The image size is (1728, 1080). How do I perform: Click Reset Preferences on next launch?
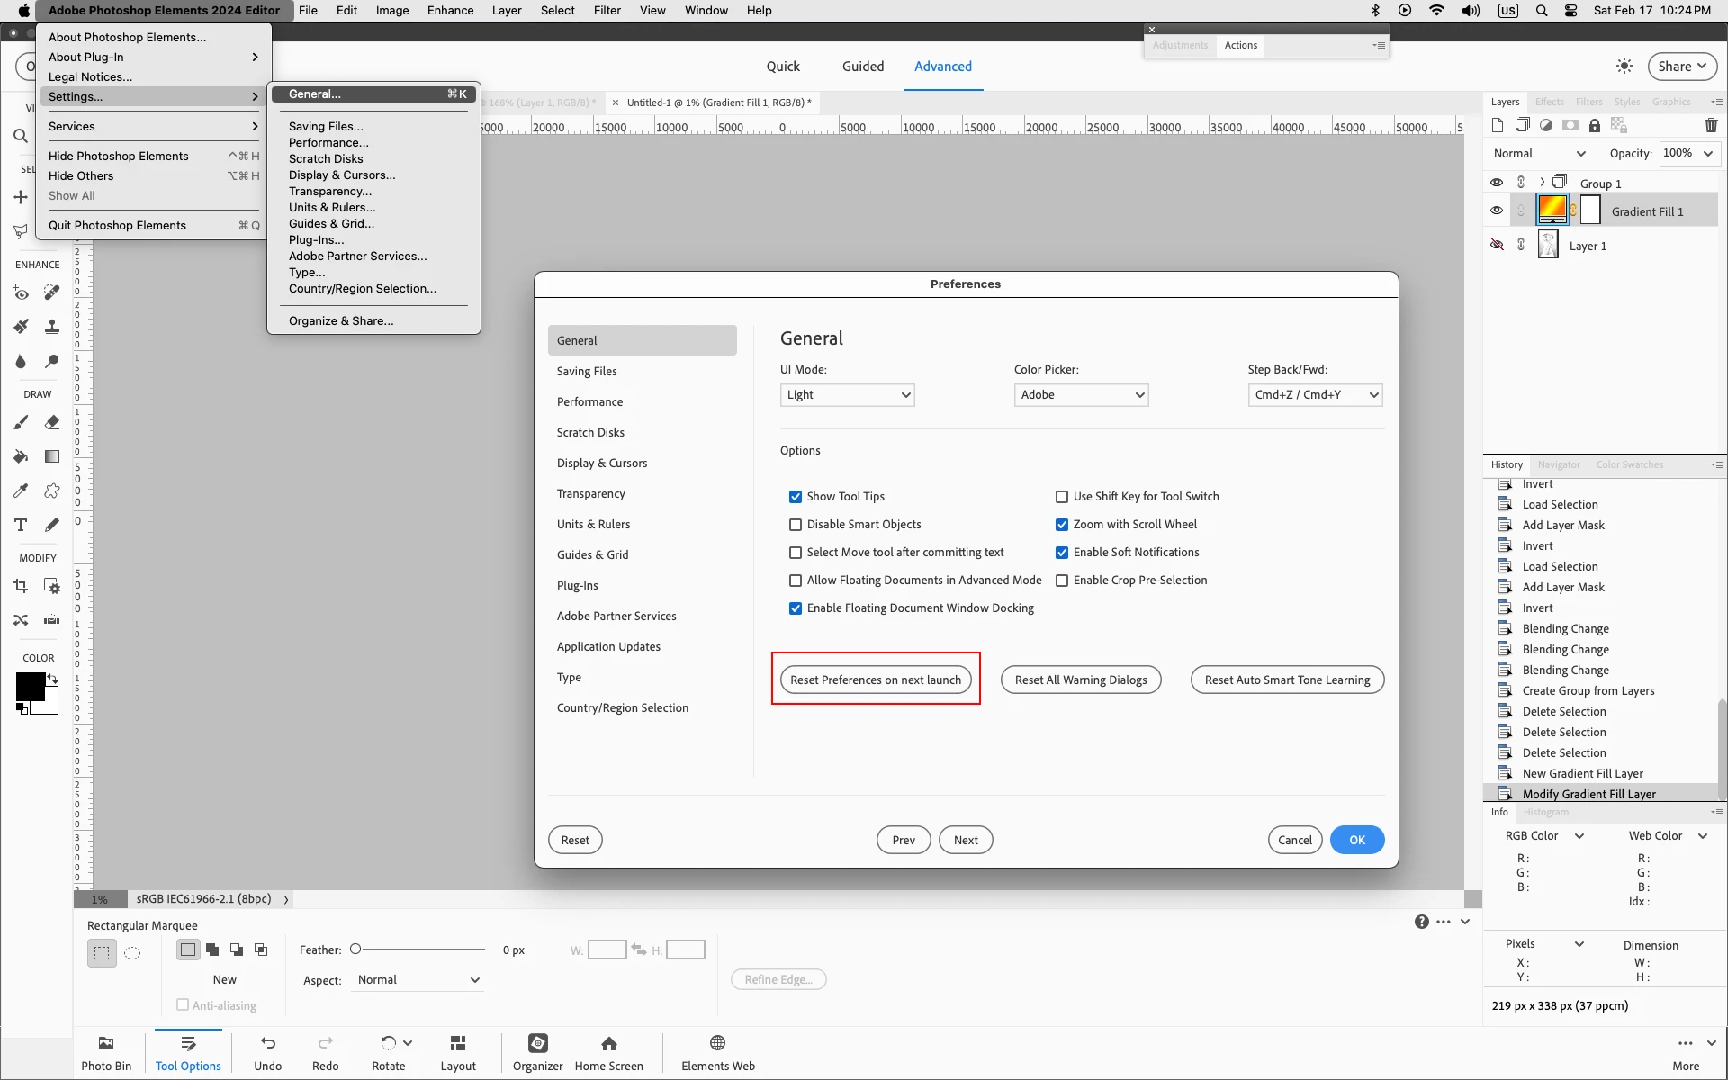[x=875, y=680]
